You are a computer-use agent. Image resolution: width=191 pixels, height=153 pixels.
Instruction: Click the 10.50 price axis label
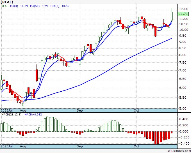point(184,24)
